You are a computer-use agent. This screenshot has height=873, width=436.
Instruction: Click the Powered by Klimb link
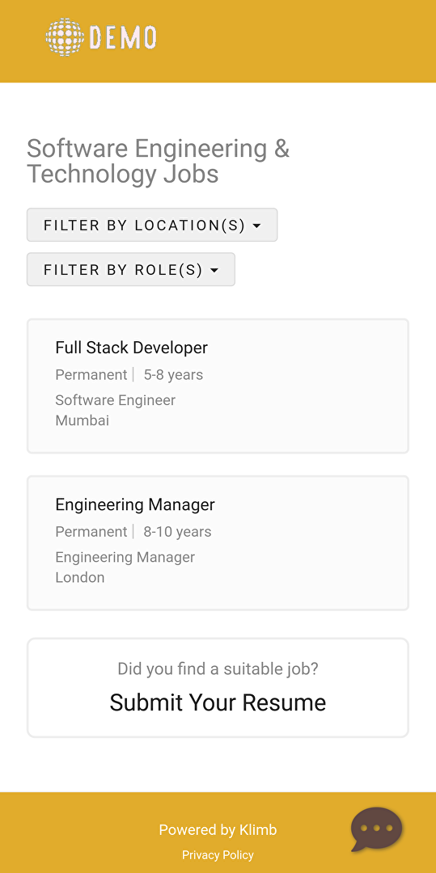point(218,829)
